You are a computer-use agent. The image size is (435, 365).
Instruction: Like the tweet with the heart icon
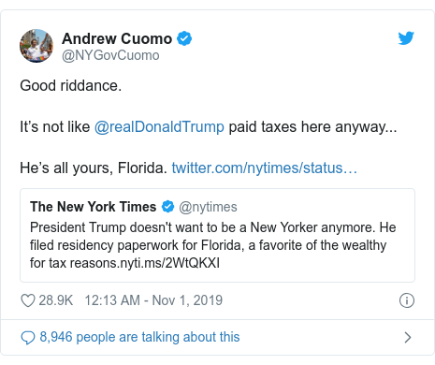28,300
